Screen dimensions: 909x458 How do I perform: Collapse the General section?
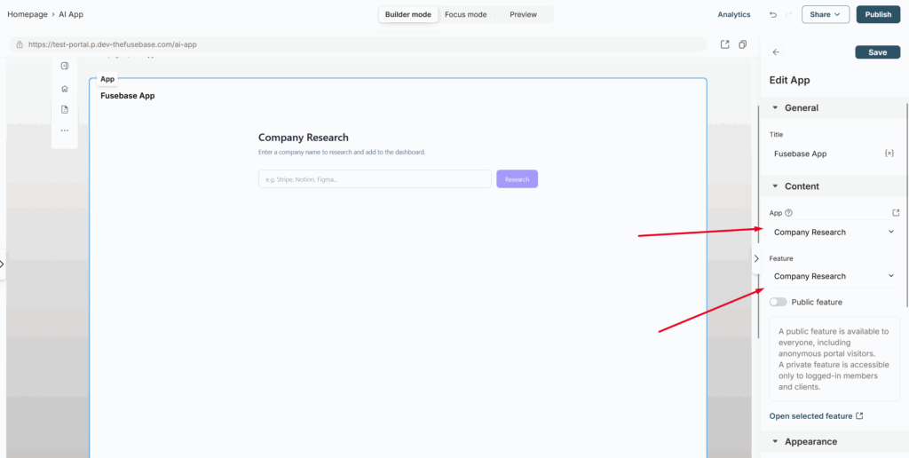[775, 108]
